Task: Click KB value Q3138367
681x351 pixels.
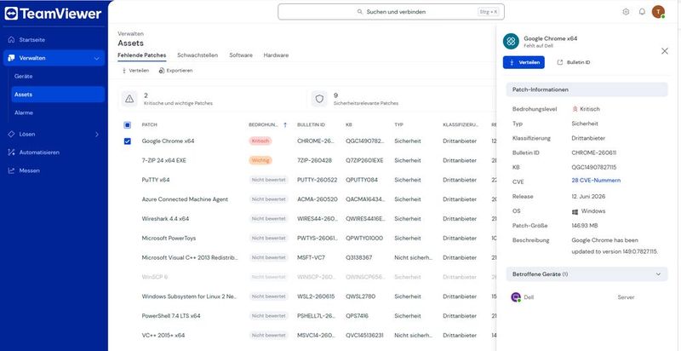Action: pyautogui.click(x=358, y=257)
